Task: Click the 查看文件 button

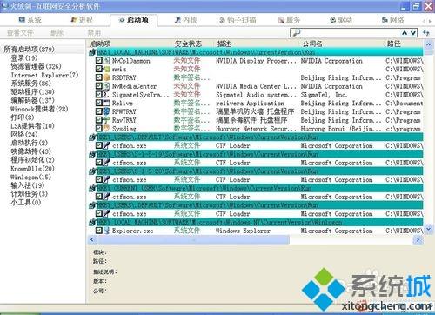Action: [20, 33]
